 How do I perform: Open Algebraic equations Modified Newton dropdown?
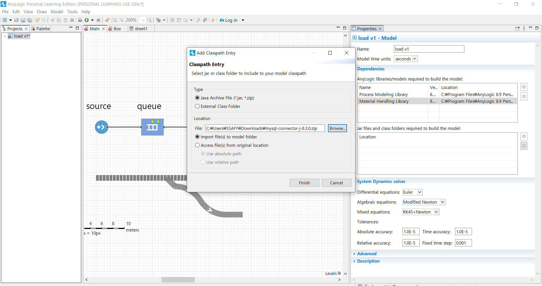coord(424,202)
